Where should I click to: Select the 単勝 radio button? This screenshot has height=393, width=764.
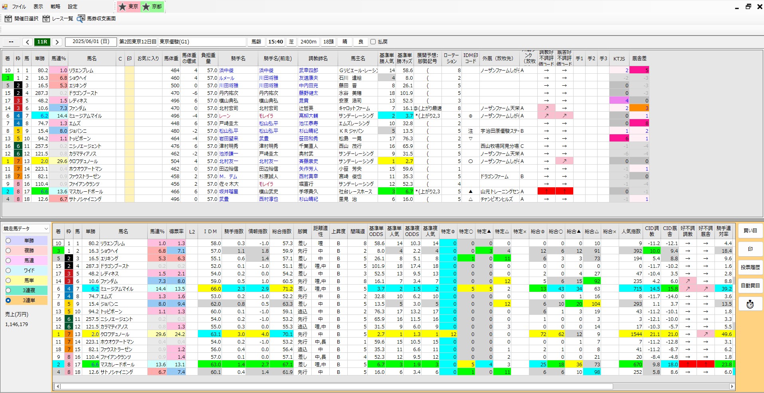pyautogui.click(x=8, y=240)
